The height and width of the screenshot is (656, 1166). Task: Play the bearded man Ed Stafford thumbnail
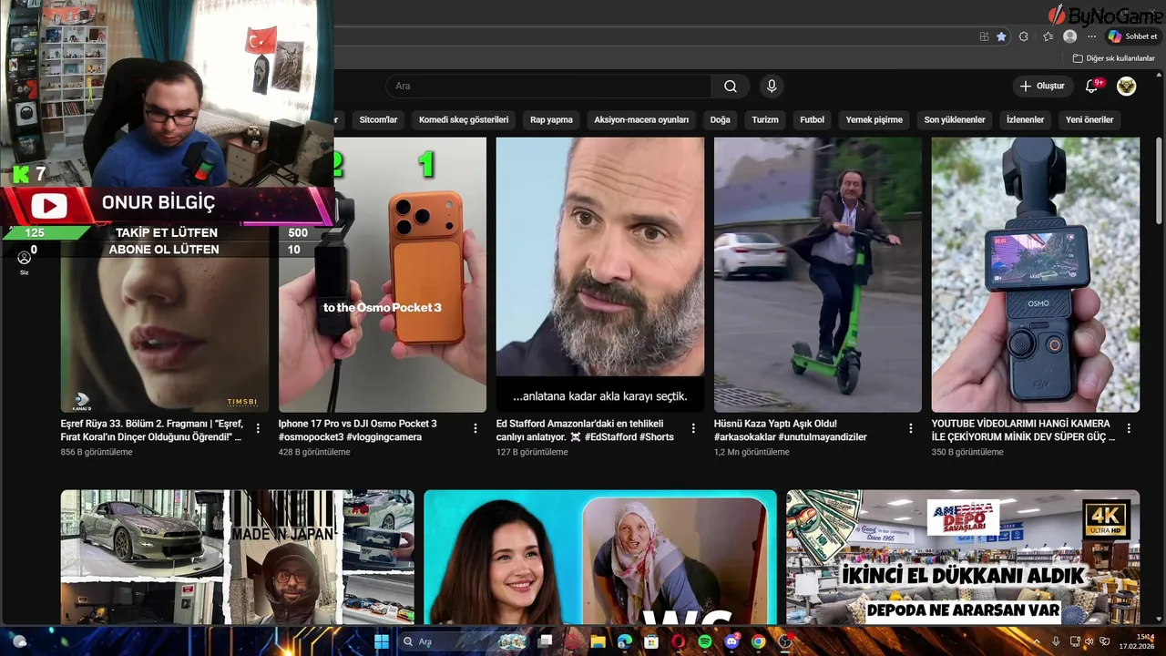coord(600,275)
